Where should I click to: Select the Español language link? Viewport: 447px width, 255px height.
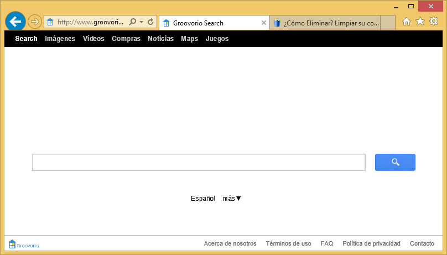pyautogui.click(x=203, y=198)
